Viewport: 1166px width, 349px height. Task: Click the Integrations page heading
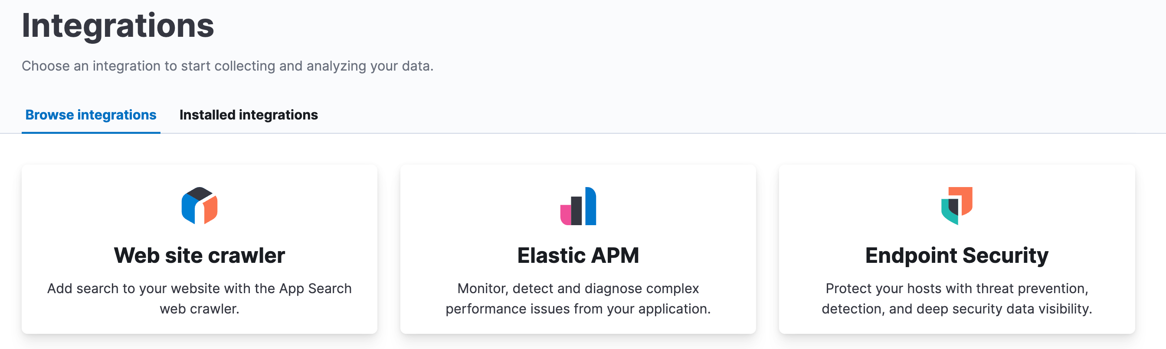pos(118,26)
